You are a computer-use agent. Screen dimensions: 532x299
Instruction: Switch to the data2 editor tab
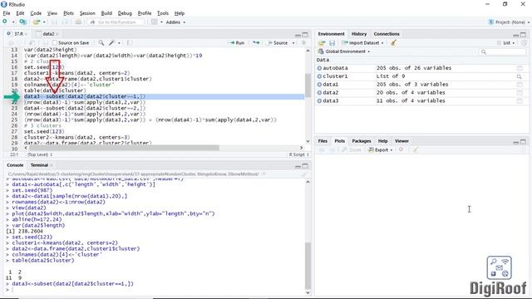coord(48,34)
